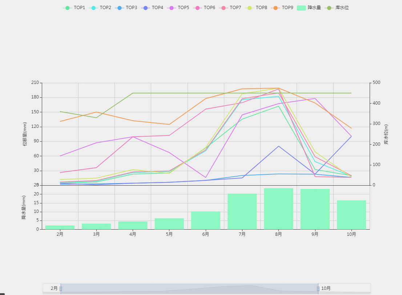Click the right handle of the zoom slider
The height and width of the screenshot is (295, 402).
(x=319, y=288)
